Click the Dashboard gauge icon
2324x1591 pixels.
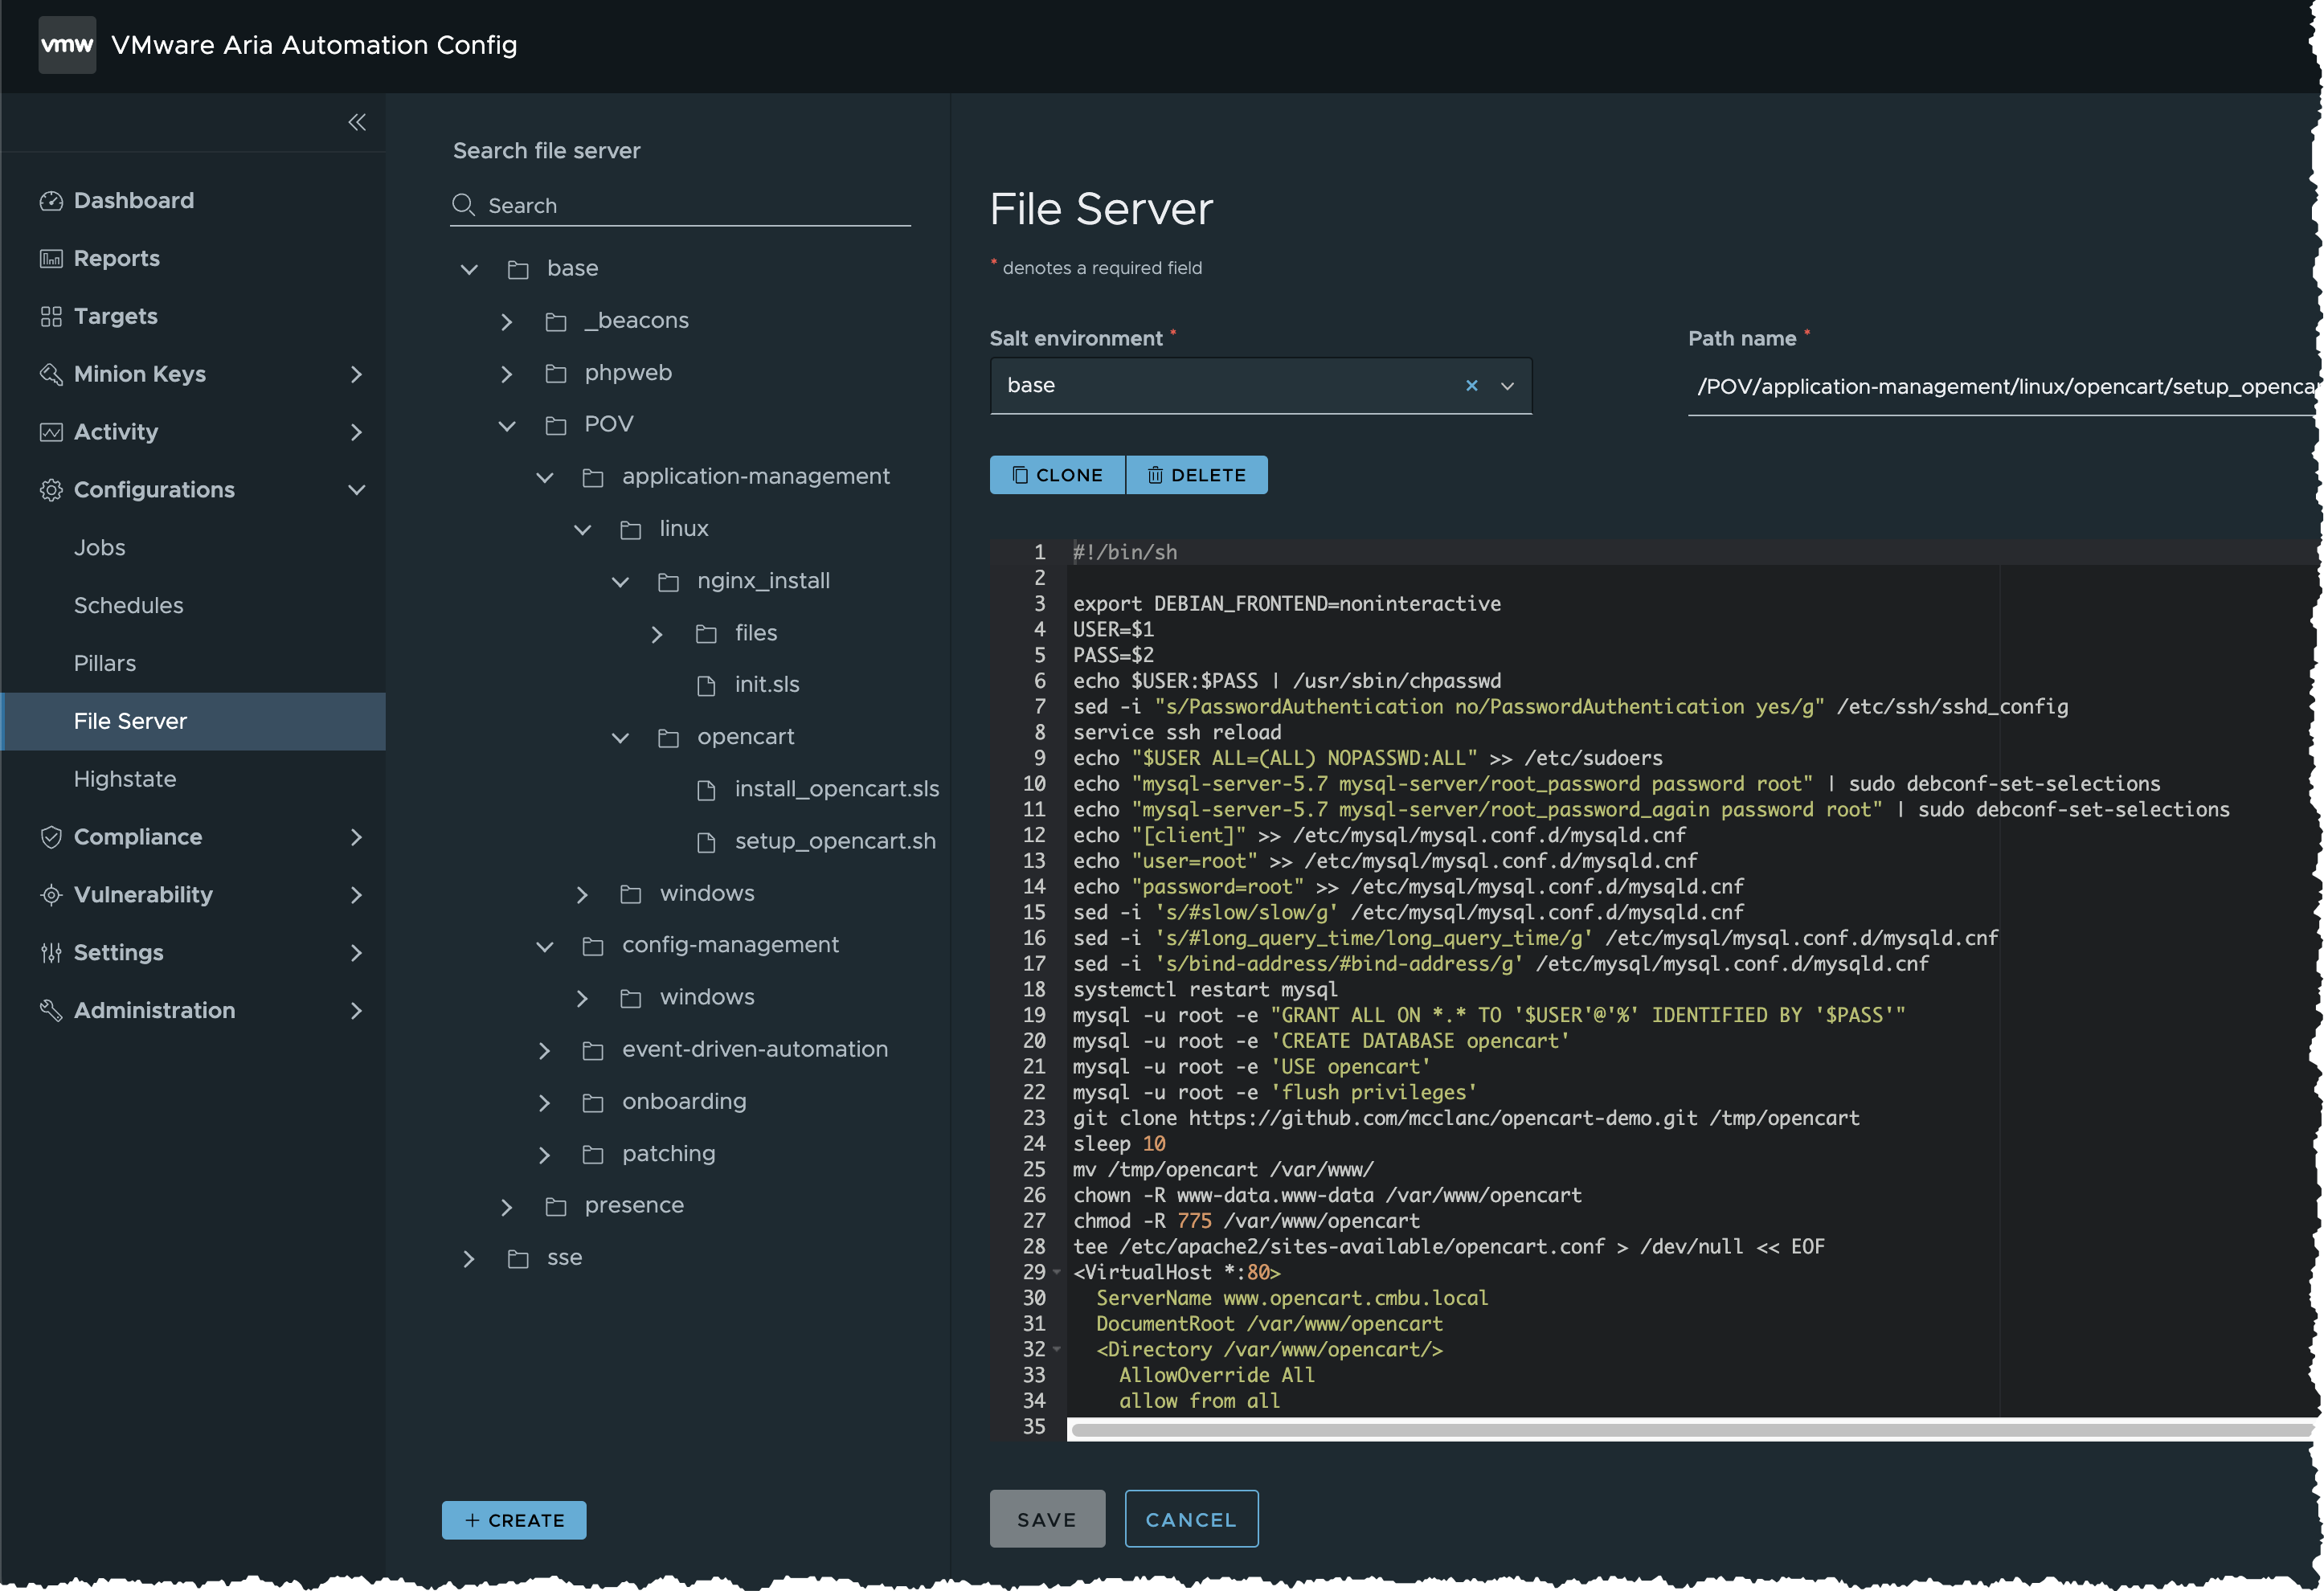51,201
